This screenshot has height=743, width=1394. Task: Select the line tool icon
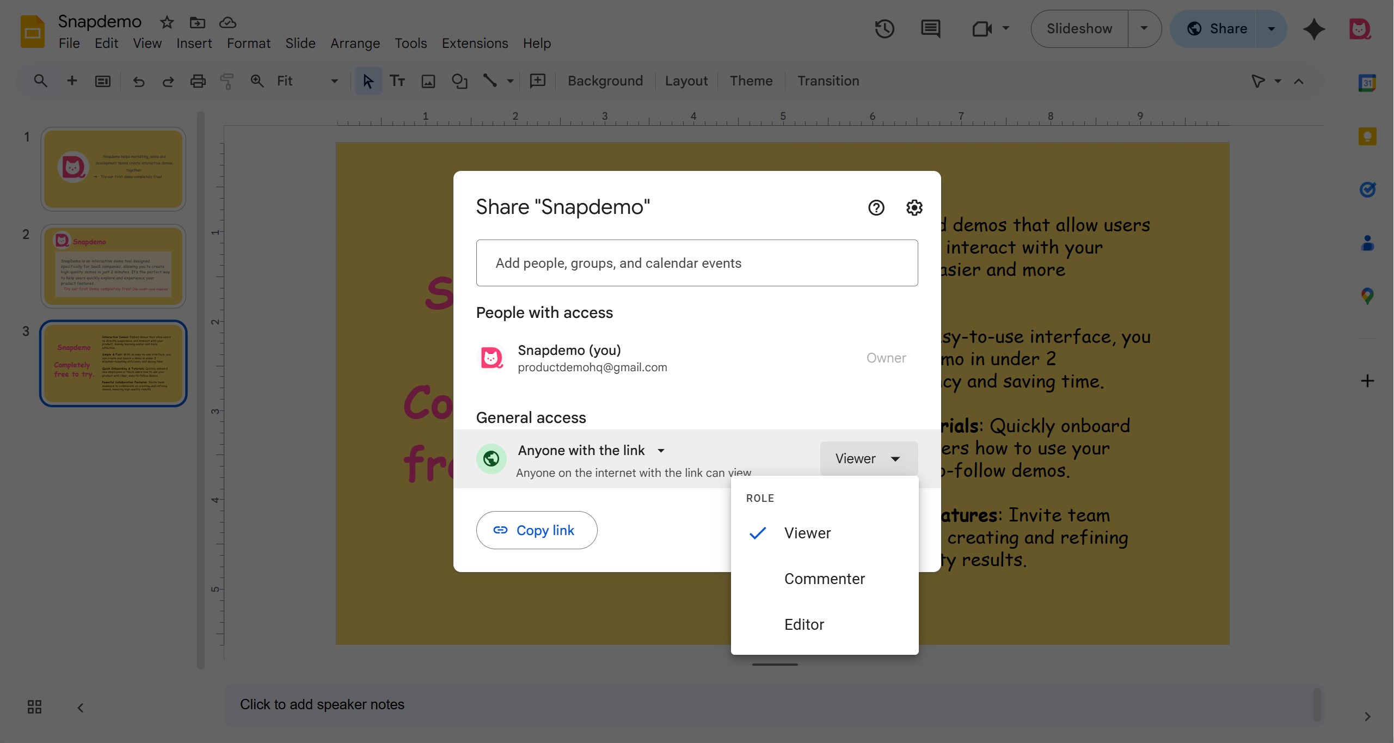(490, 81)
